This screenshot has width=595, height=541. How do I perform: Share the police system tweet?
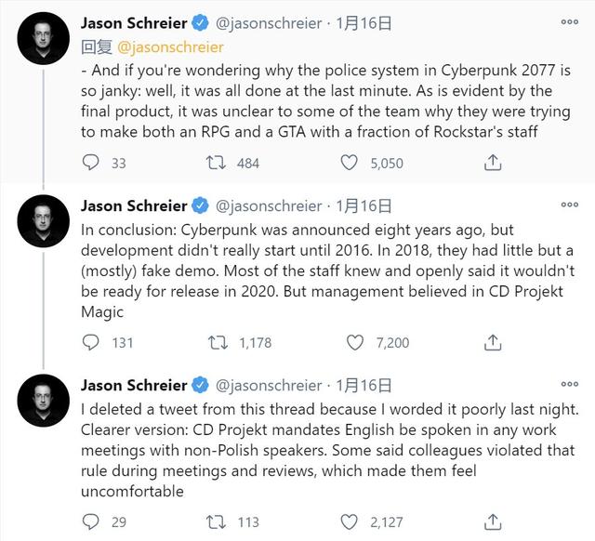pyautogui.click(x=493, y=163)
